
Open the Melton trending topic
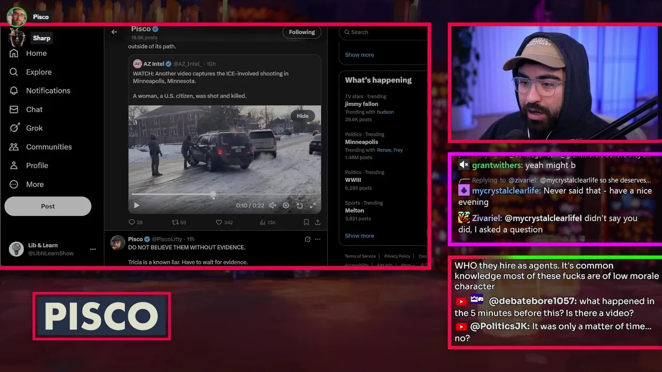355,210
